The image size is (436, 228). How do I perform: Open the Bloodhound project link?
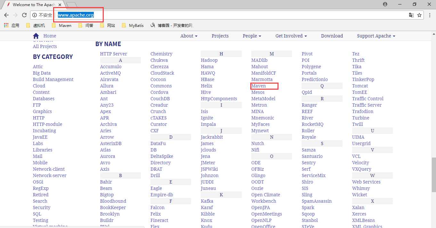pos(113,201)
